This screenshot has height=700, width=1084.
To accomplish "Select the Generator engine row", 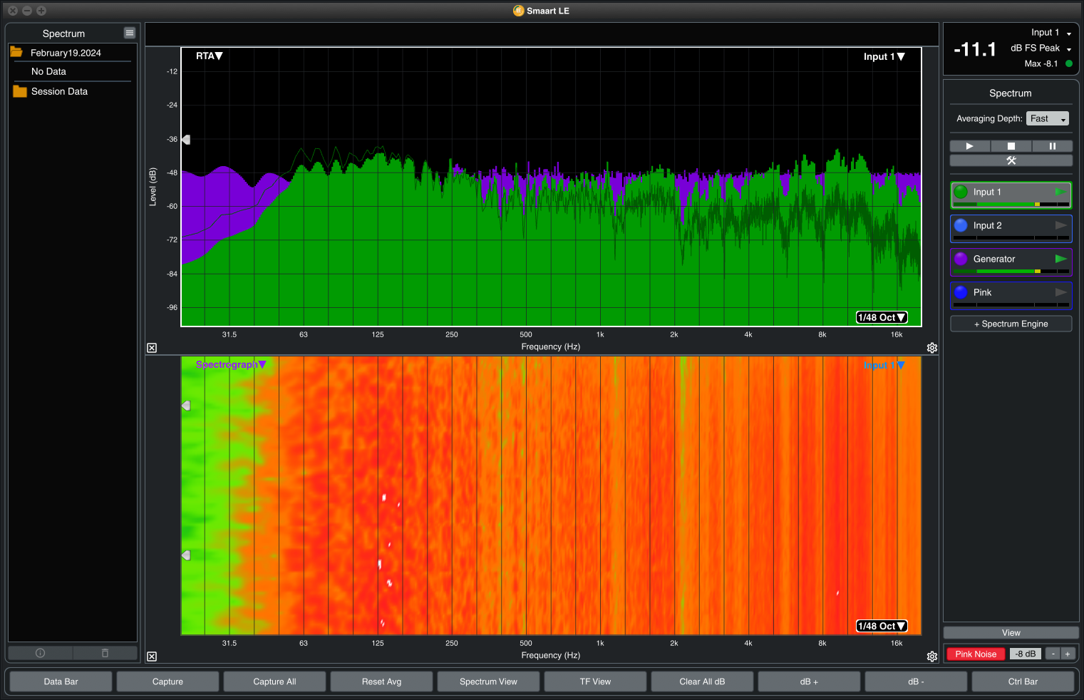I will pyautogui.click(x=1011, y=262).
